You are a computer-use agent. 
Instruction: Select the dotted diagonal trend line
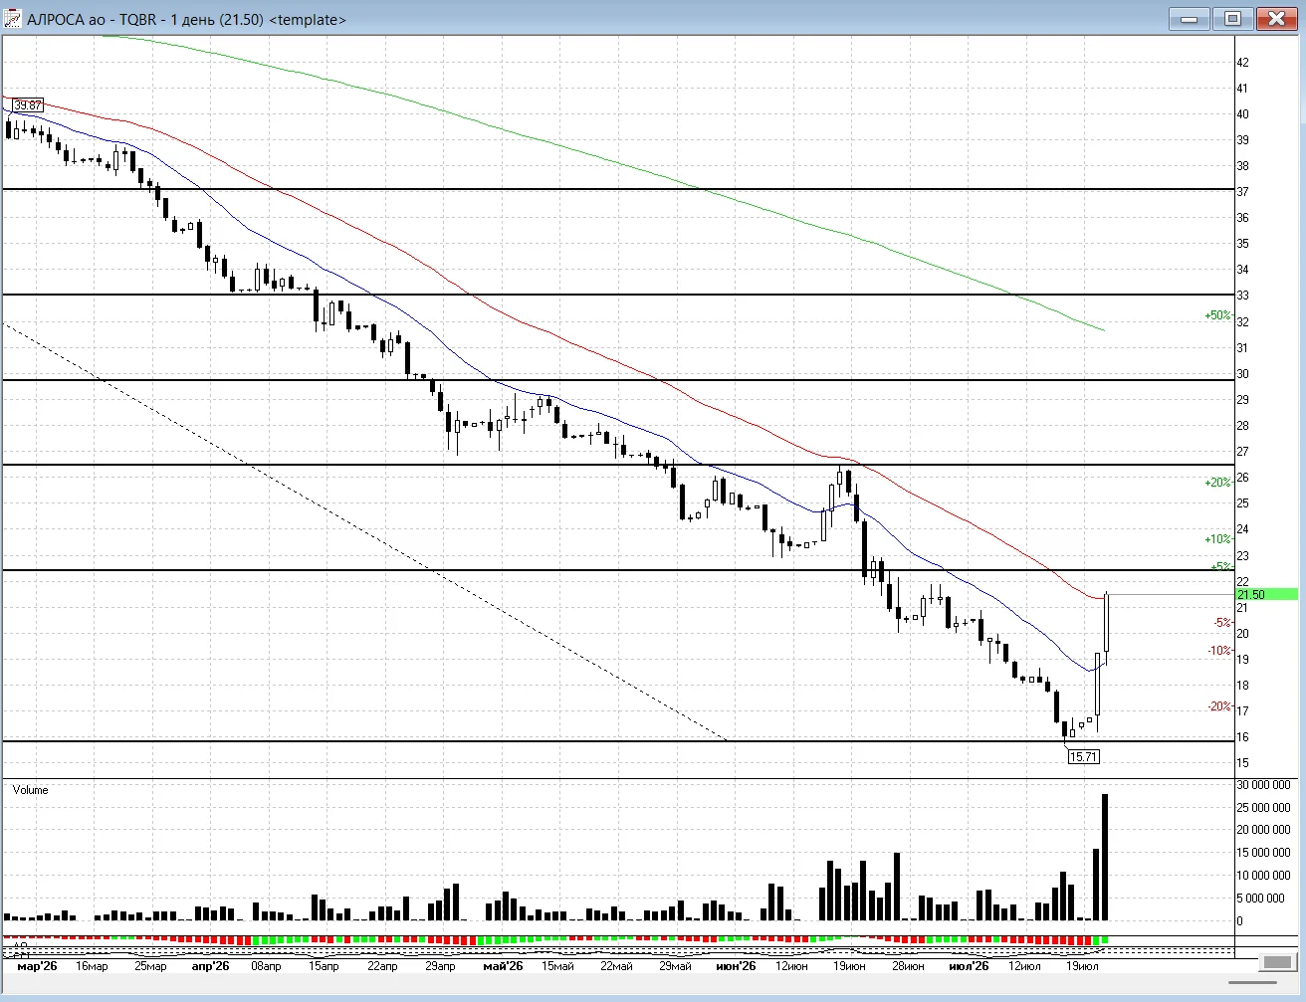click(365, 531)
